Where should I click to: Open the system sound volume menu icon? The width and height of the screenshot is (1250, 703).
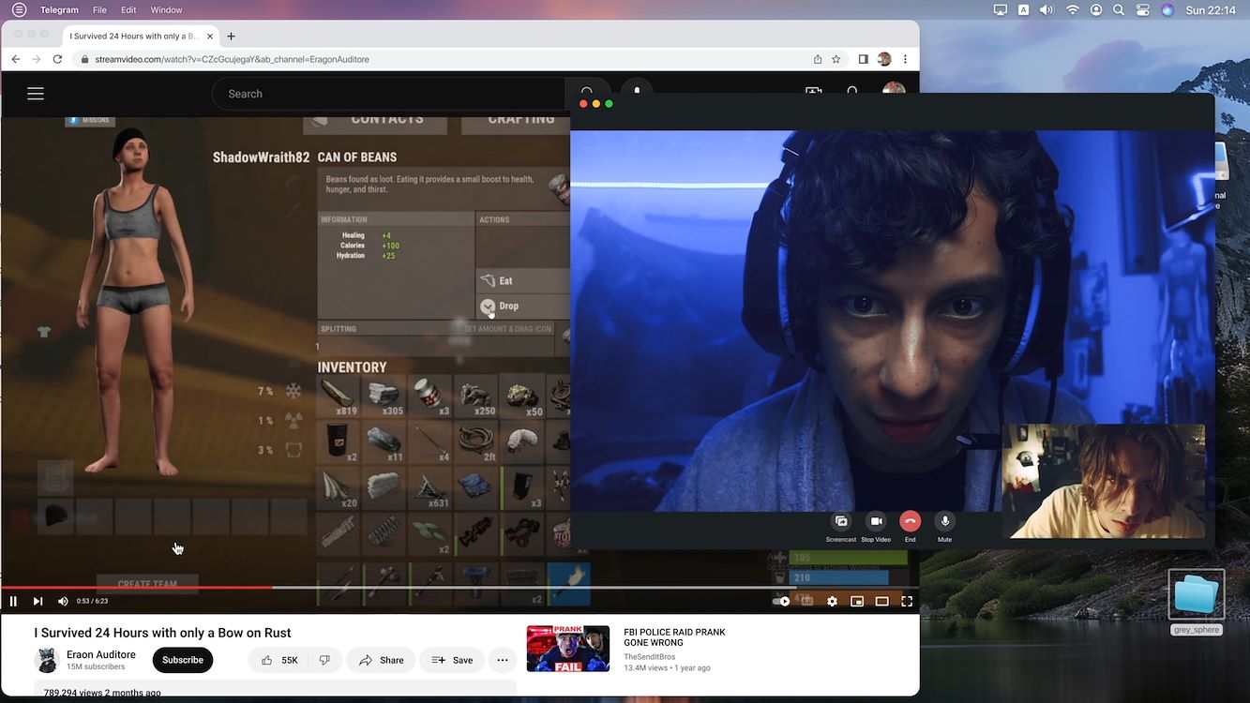[1047, 10]
